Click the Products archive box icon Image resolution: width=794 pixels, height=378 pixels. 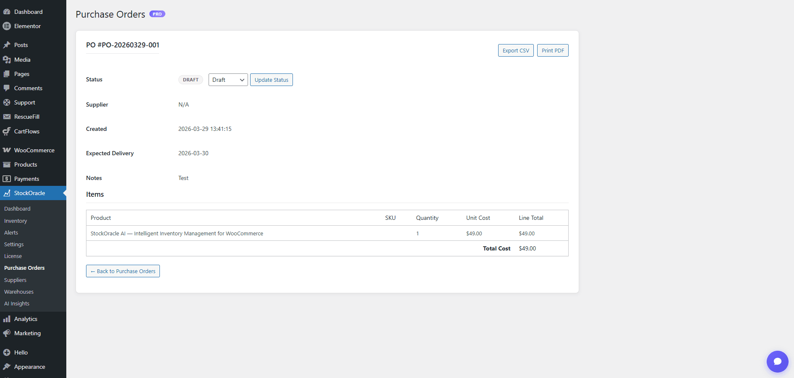click(7, 164)
